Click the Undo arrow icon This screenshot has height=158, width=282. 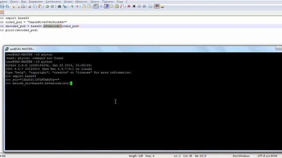coord(47,7)
